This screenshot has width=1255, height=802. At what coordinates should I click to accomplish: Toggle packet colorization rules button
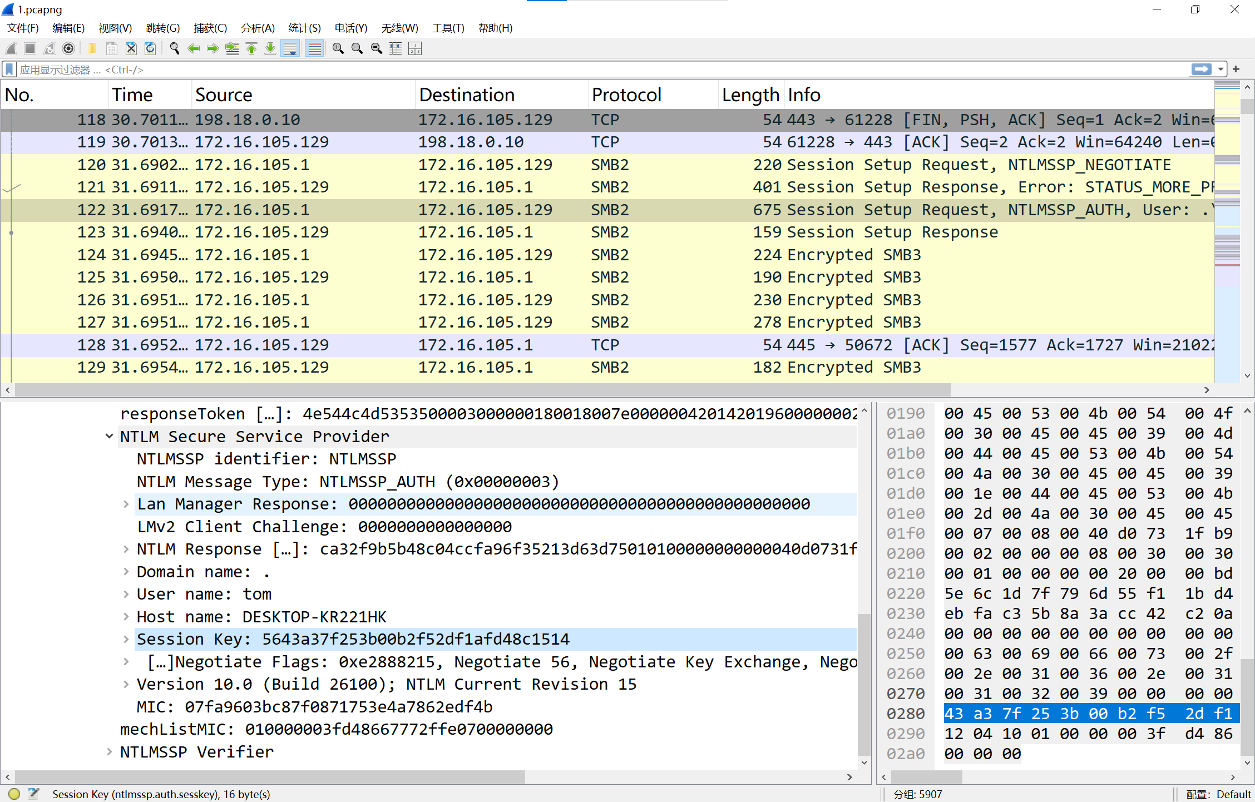[x=315, y=49]
